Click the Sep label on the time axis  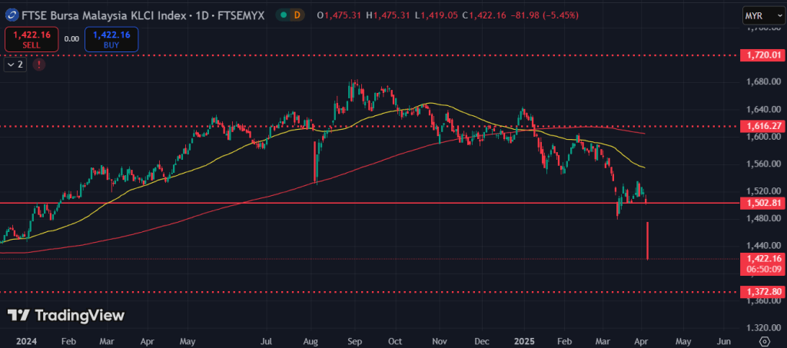click(354, 340)
